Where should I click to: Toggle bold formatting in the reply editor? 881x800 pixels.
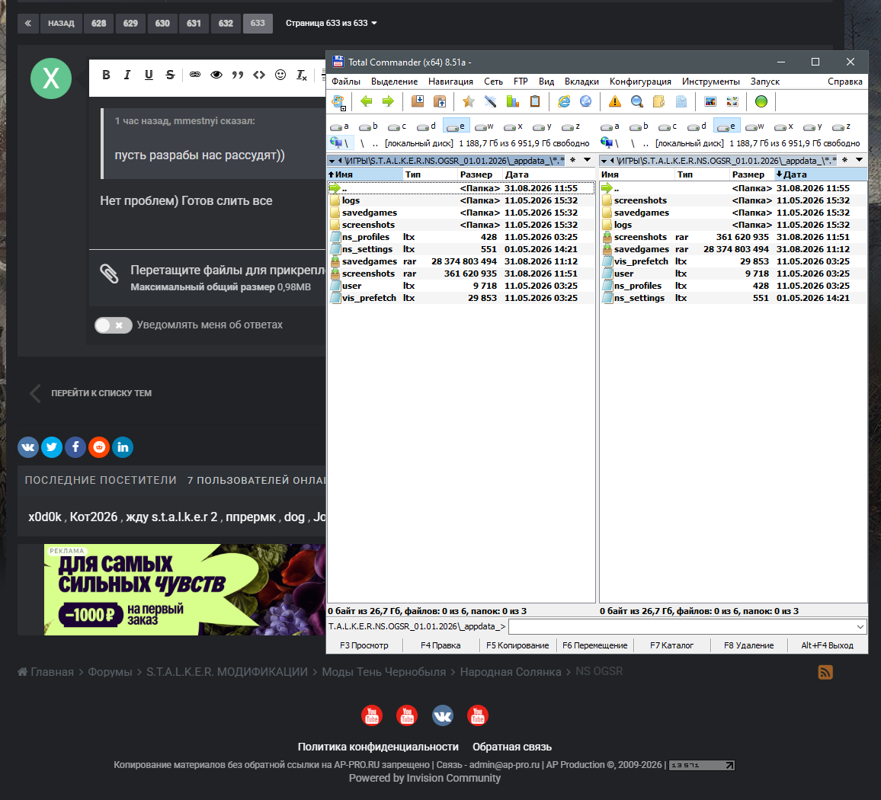[x=106, y=75]
